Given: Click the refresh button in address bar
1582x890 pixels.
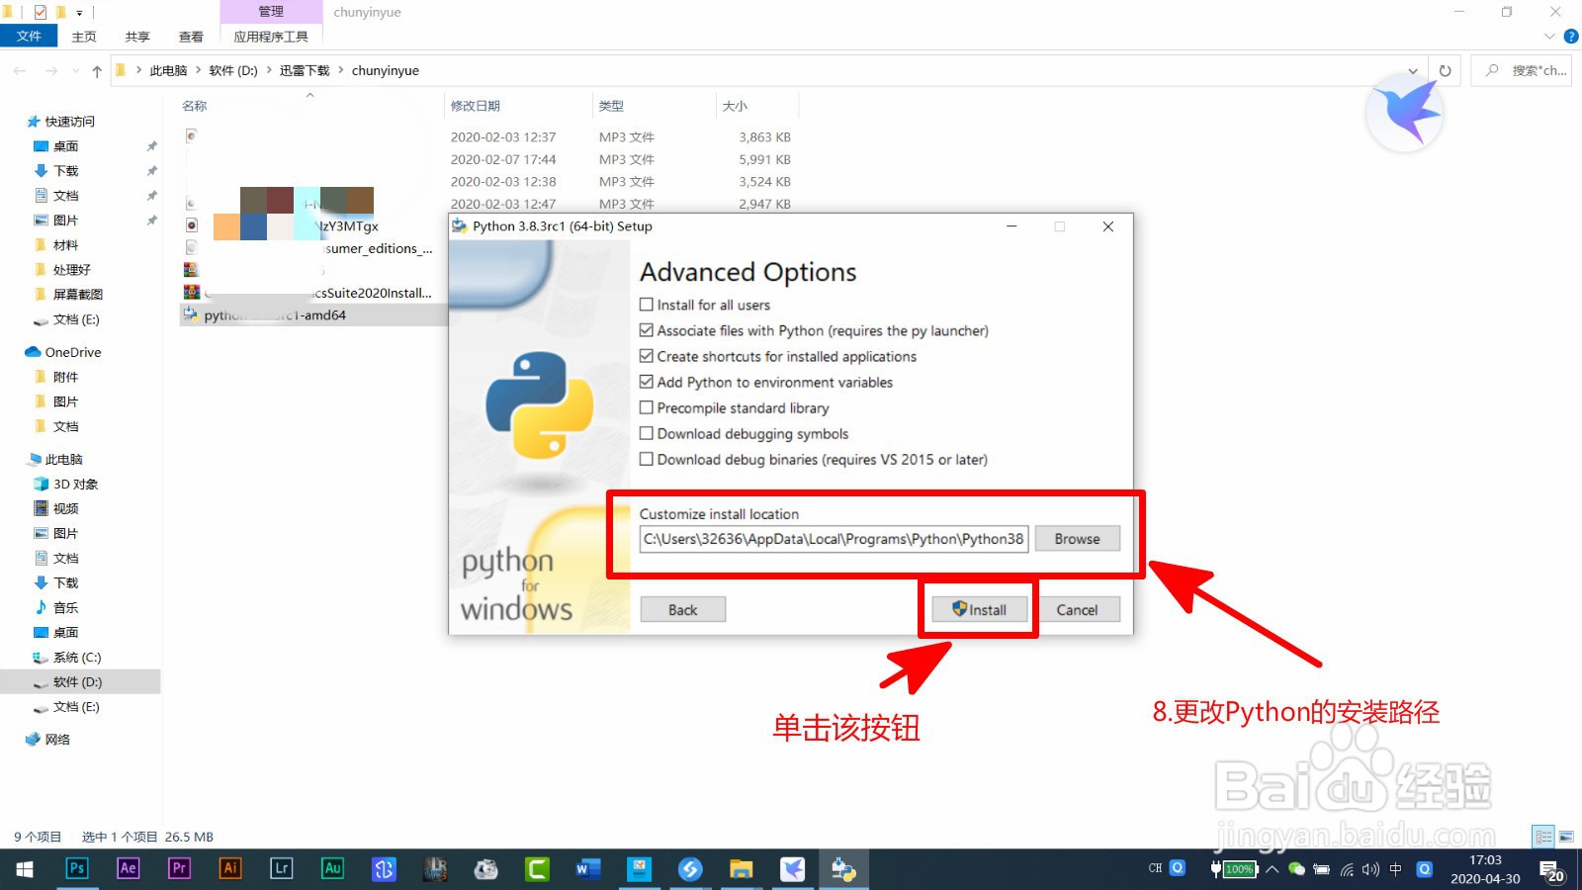Looking at the screenshot, I should (x=1445, y=70).
